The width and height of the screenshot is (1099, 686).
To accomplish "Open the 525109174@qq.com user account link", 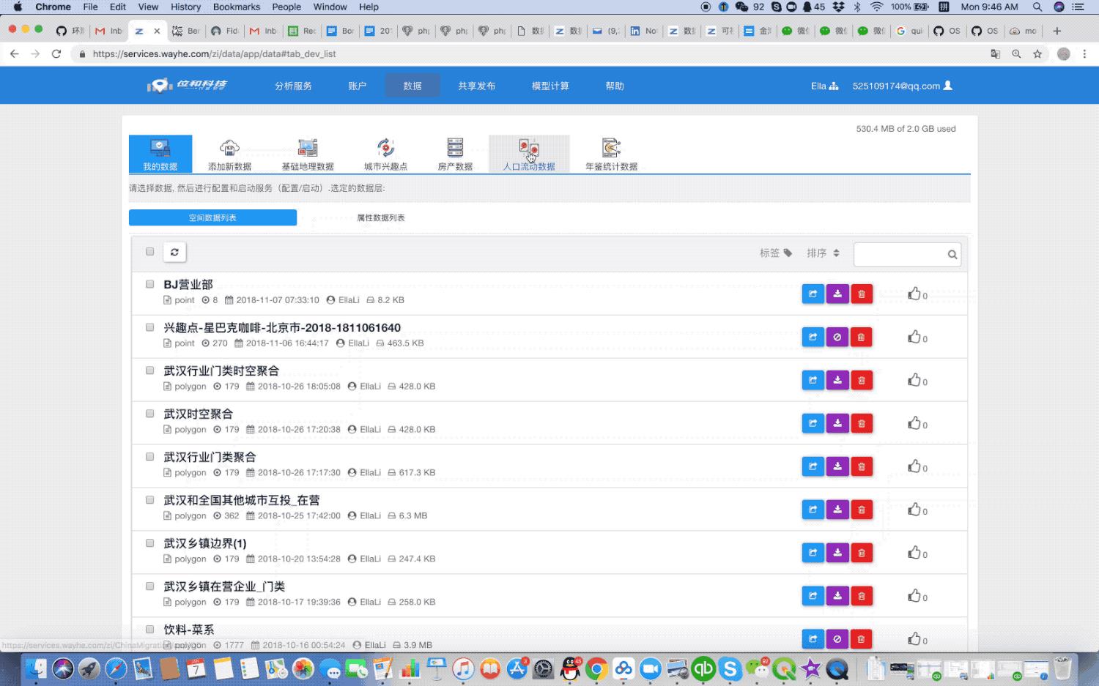I will pyautogui.click(x=902, y=86).
